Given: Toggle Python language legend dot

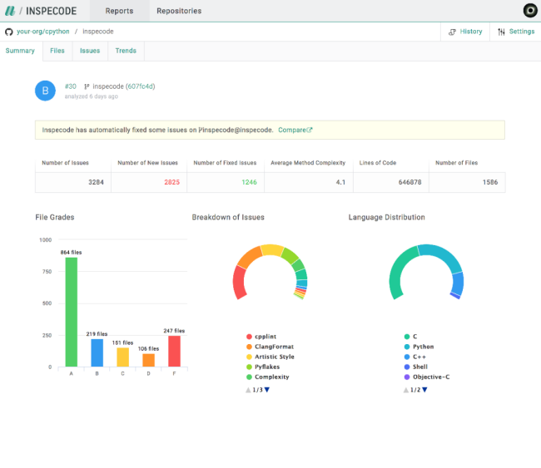Looking at the screenshot, I should click(x=407, y=347).
